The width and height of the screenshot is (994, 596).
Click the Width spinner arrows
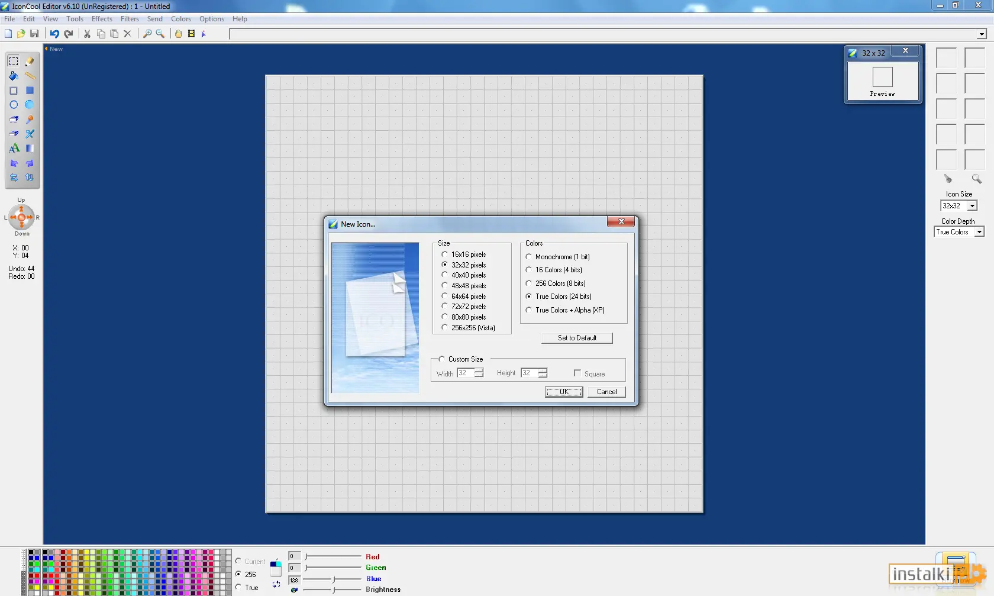click(x=479, y=373)
